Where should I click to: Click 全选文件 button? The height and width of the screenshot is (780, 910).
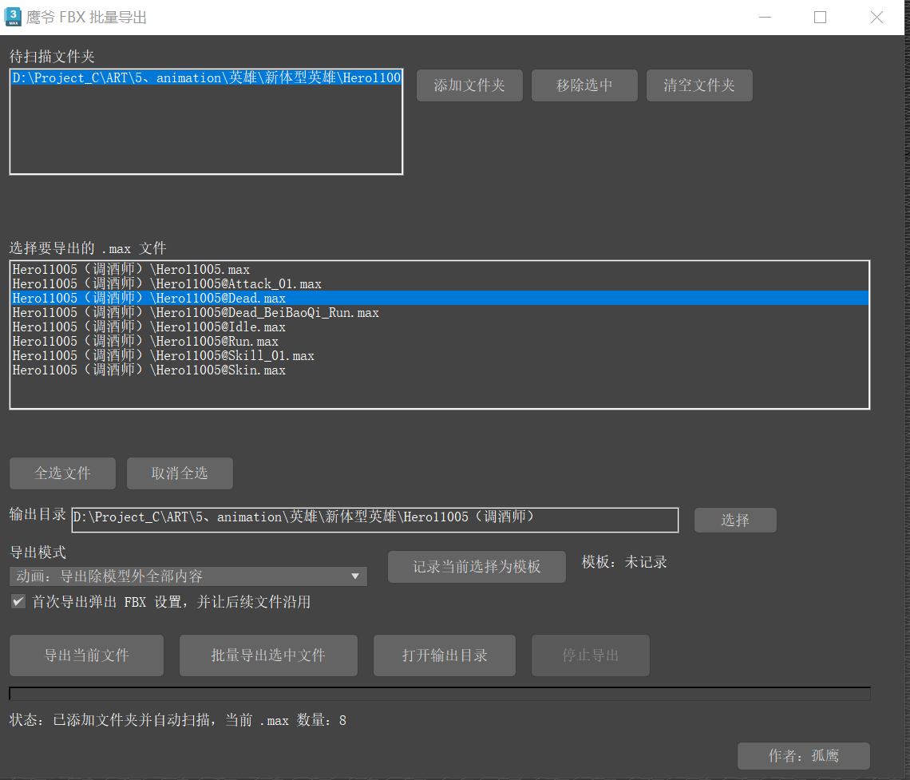point(63,473)
